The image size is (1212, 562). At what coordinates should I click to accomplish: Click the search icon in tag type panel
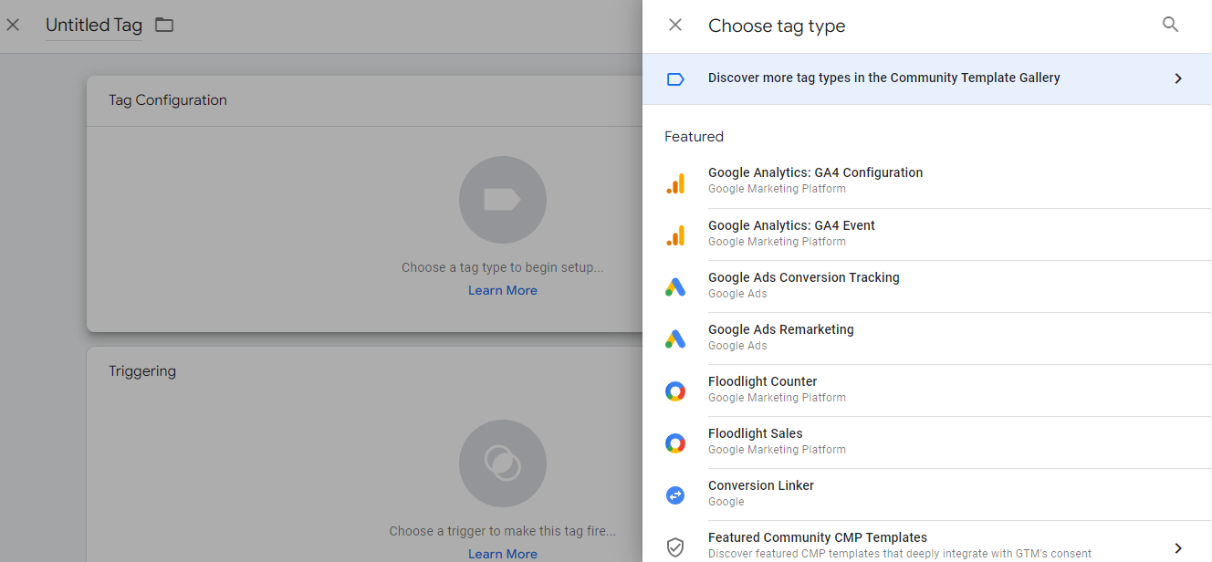coord(1170,26)
